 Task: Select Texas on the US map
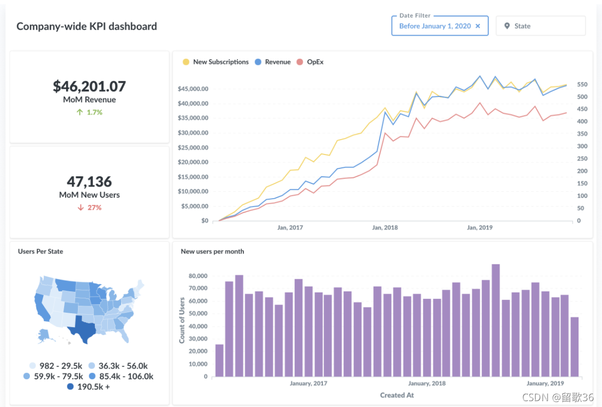click(x=84, y=326)
